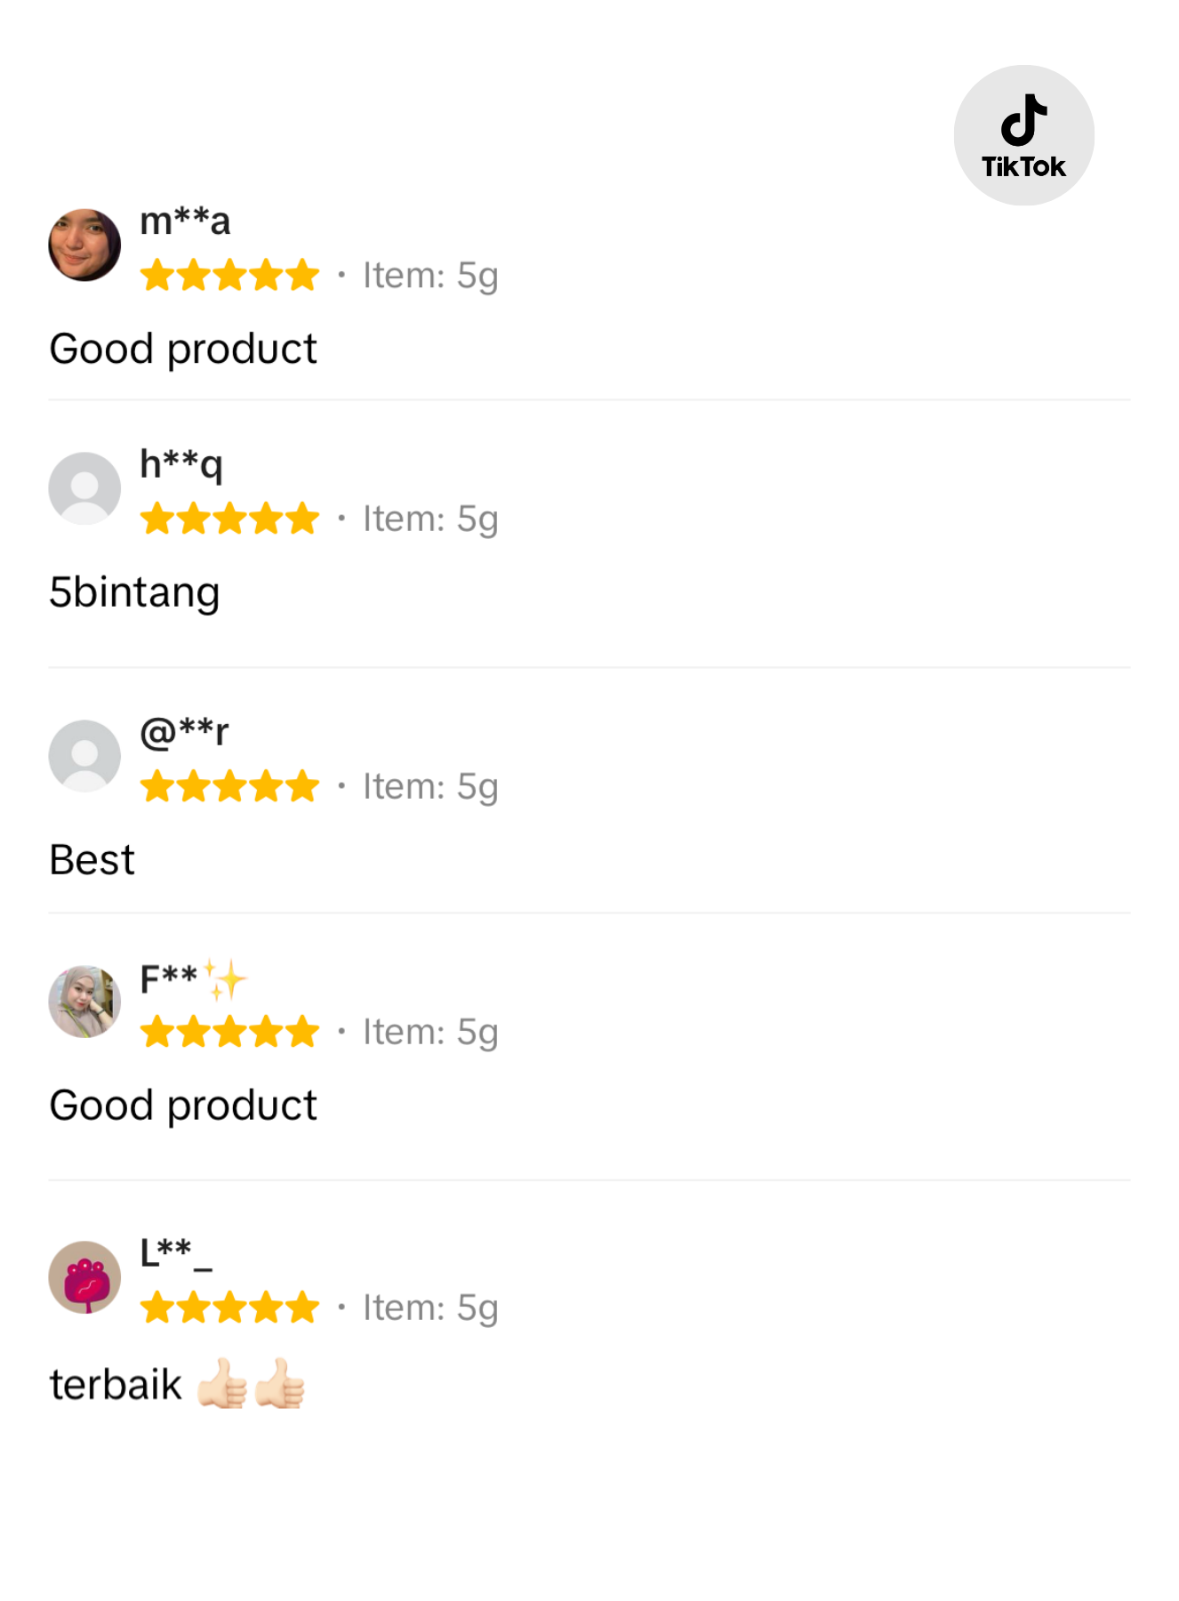Click @**r's default gray avatar
1179x1601 pixels.
tap(84, 756)
